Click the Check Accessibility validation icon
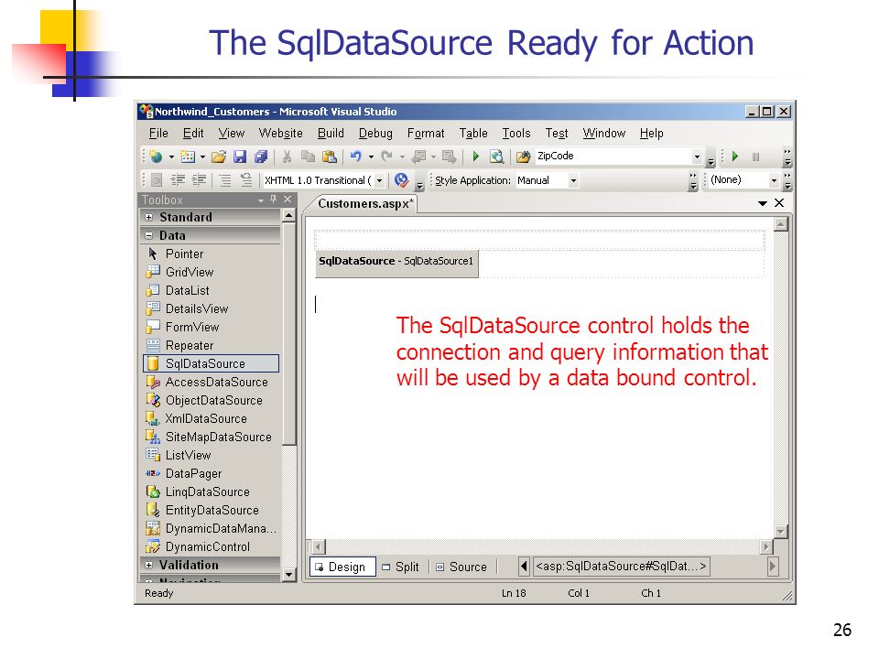The image size is (879, 659). (401, 180)
